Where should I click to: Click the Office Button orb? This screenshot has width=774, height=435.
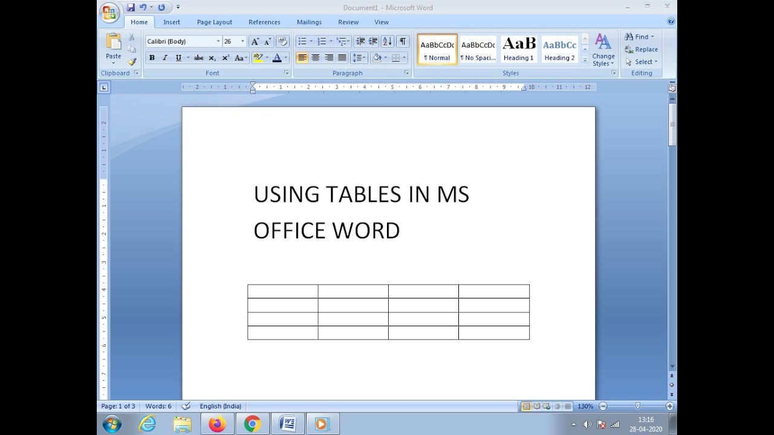click(x=109, y=13)
